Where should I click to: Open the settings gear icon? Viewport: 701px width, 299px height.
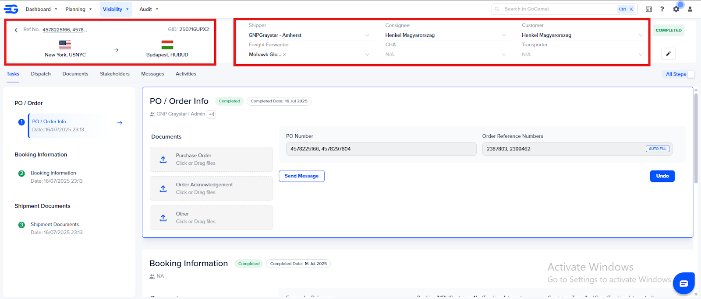pos(676,9)
